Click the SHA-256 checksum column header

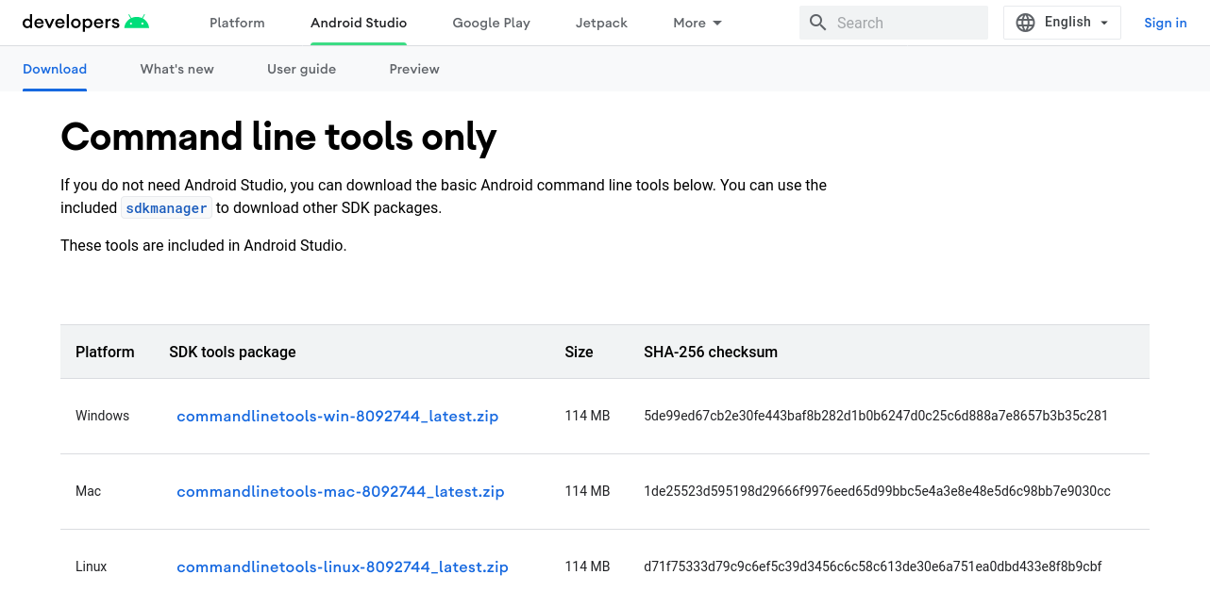point(711,352)
